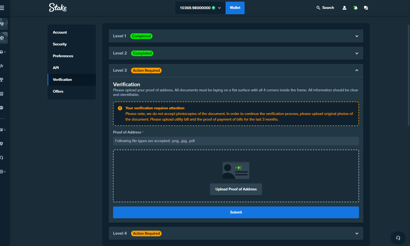Image resolution: width=410 pixels, height=246 pixels.
Task: Expand the Language sidebar arrow
Action: (5, 172)
